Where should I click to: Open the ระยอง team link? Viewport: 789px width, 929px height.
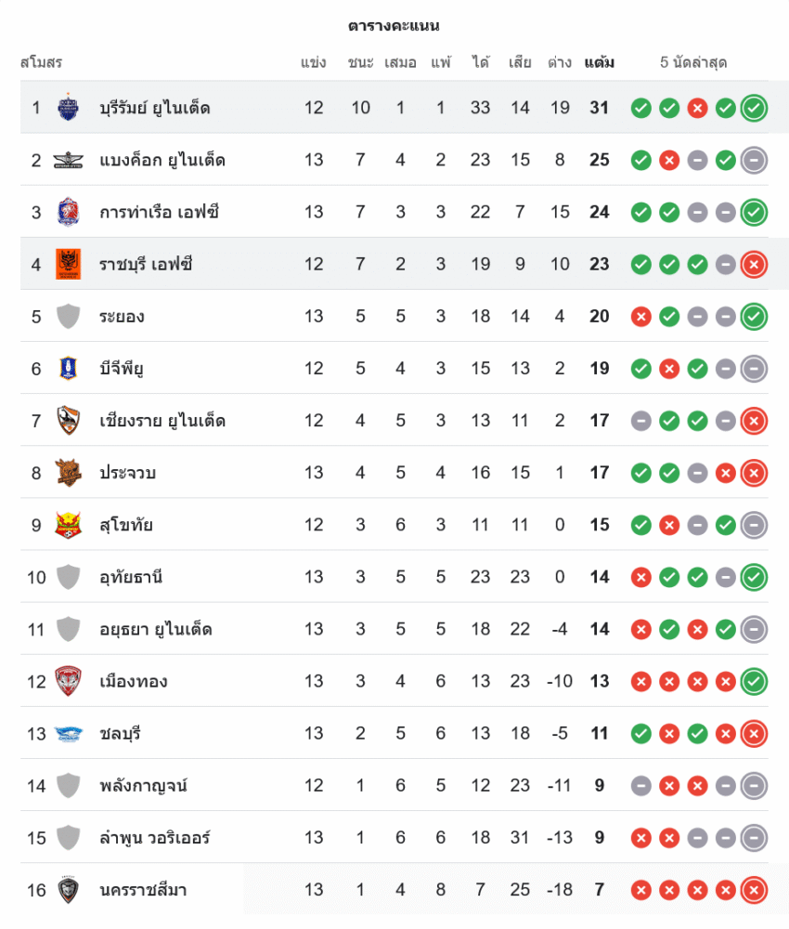122,317
